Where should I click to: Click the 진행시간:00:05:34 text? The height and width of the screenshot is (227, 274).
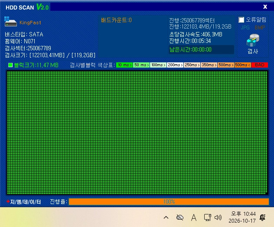190,41
